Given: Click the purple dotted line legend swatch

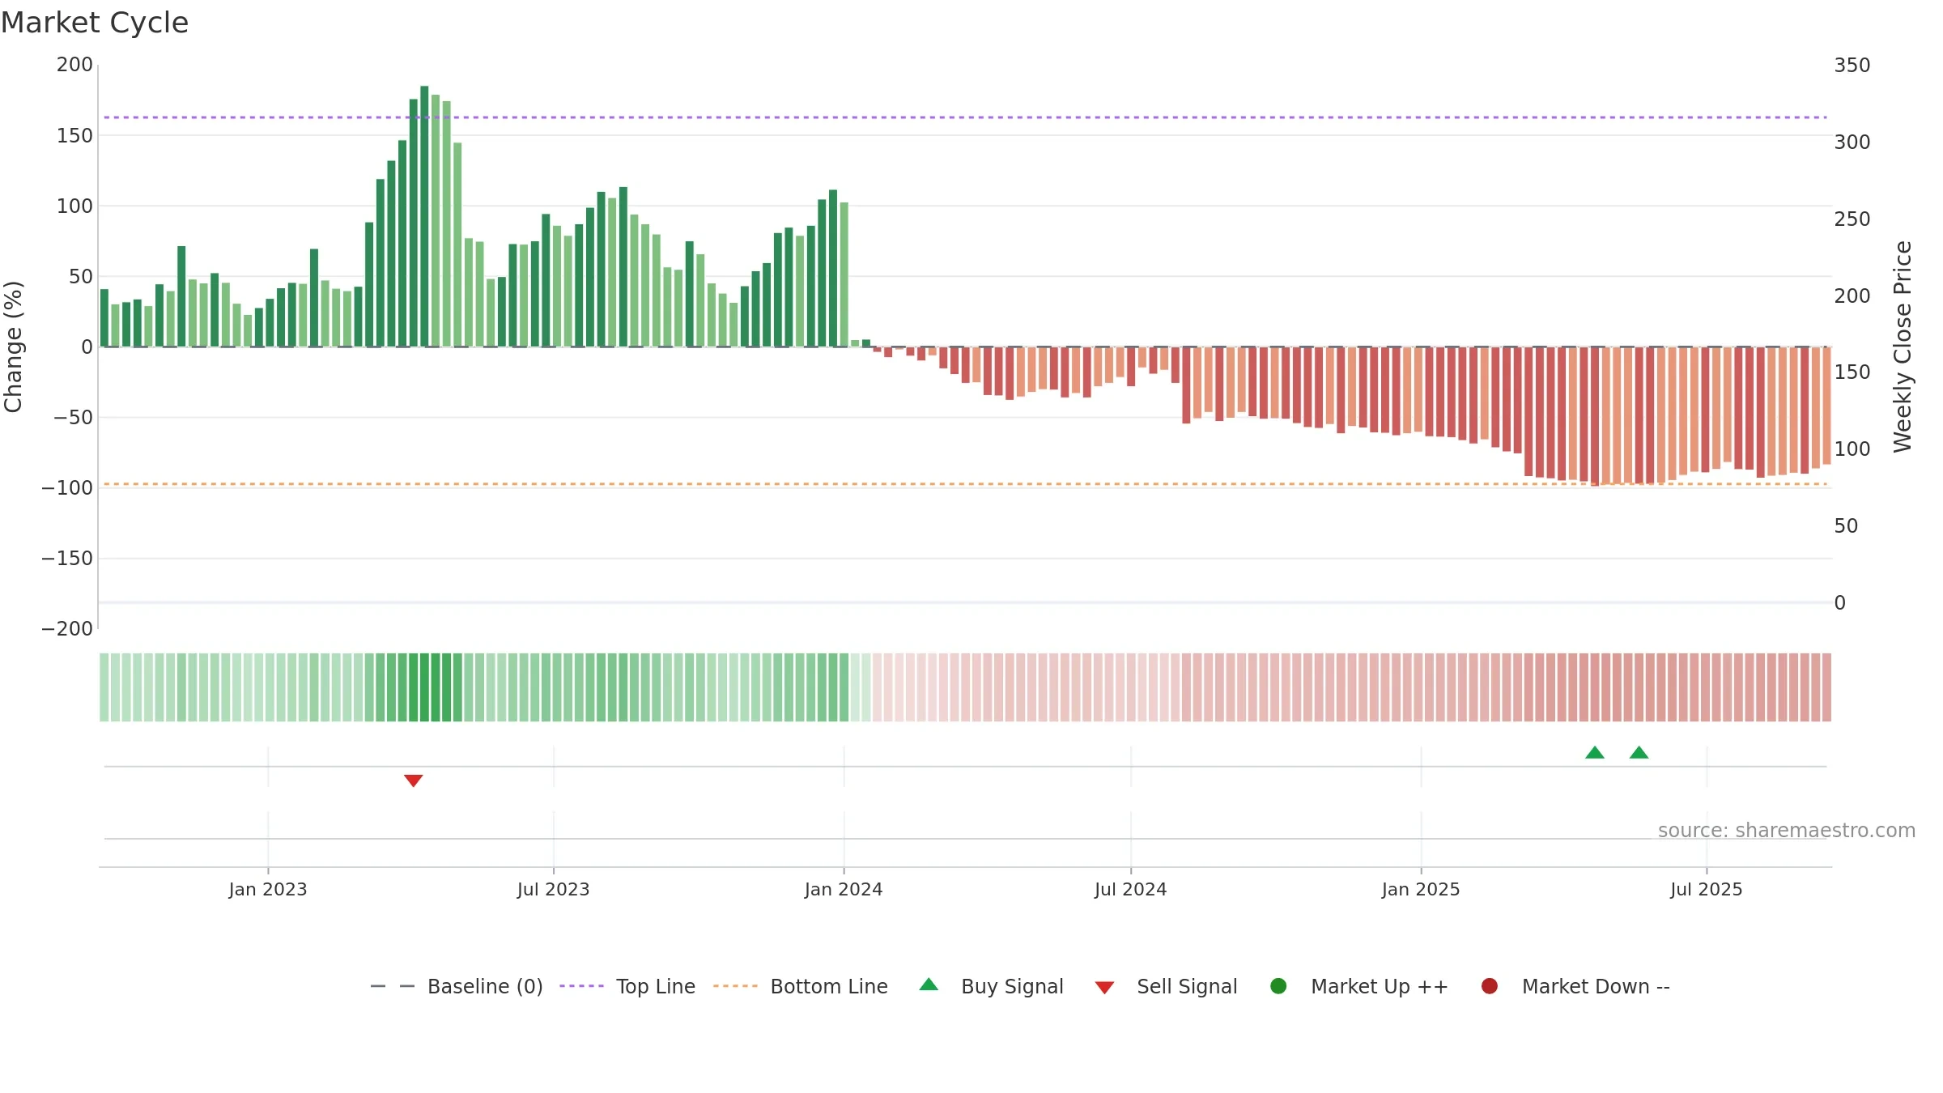Looking at the screenshot, I should [x=581, y=986].
